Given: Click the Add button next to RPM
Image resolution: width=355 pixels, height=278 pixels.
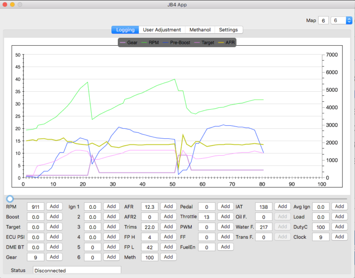Looking at the screenshot, I should pos(54,207).
